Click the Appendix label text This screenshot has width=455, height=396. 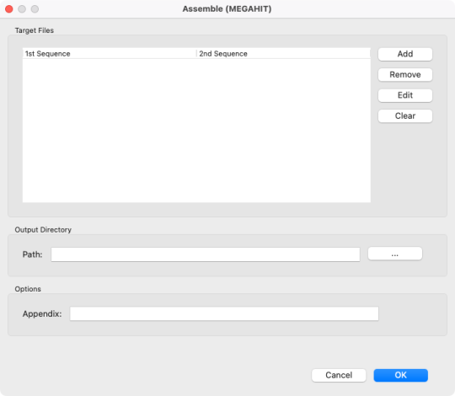[x=42, y=314]
